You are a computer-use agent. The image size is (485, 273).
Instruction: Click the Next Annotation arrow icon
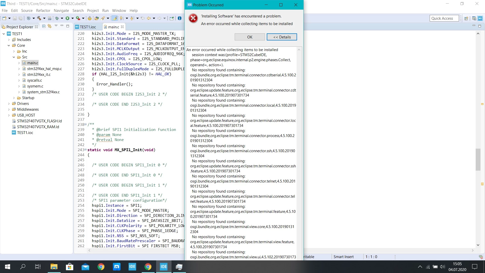click(x=122, y=18)
